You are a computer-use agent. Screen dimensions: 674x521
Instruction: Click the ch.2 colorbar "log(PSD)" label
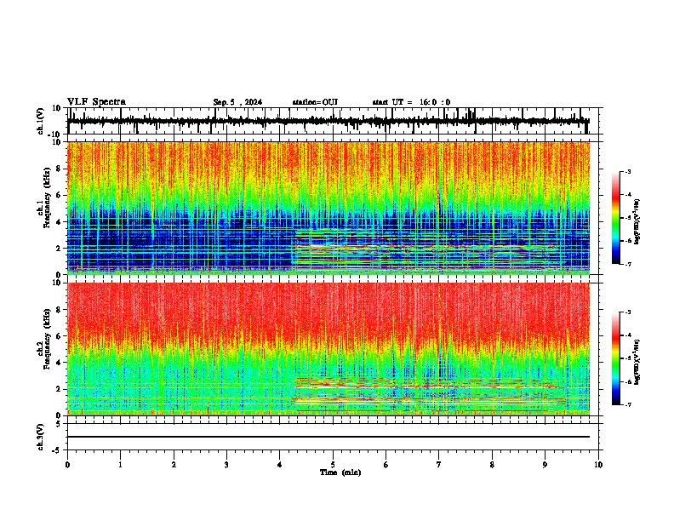637,362
